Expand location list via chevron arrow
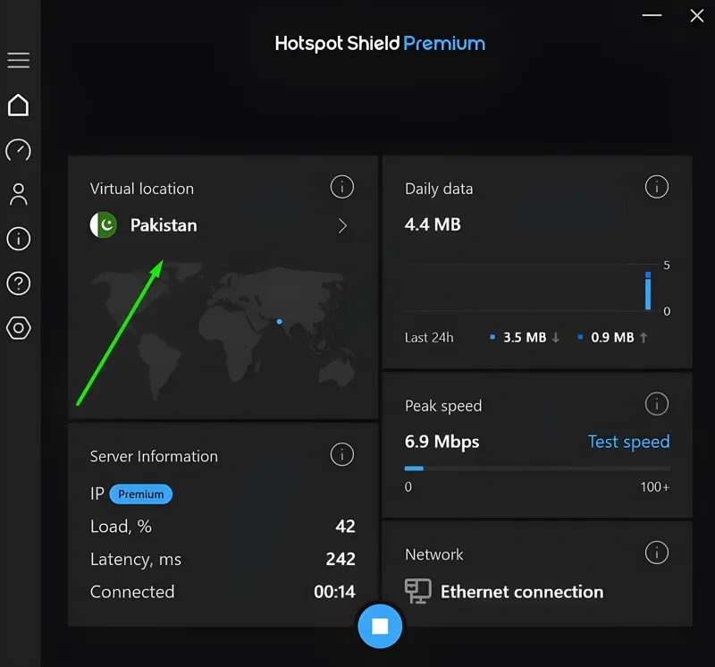The height and width of the screenshot is (667, 715). pos(342,225)
